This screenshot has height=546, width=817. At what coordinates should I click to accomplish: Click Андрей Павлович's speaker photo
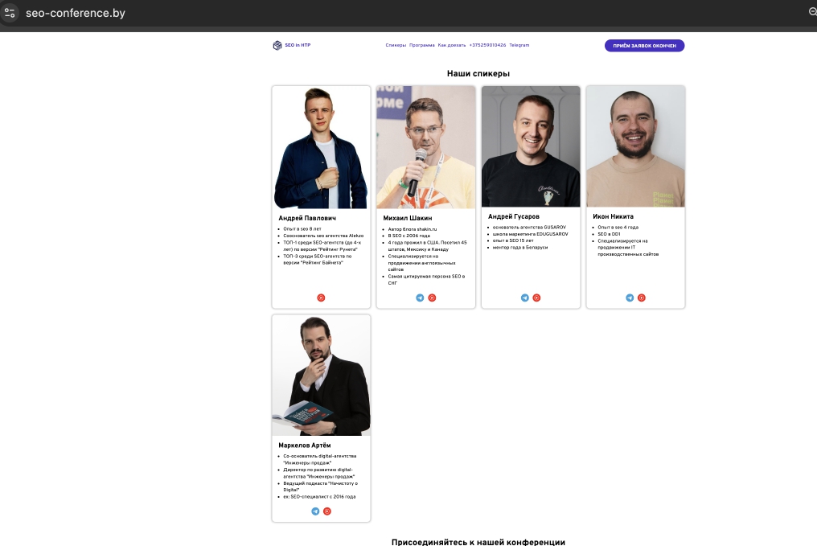click(321, 147)
